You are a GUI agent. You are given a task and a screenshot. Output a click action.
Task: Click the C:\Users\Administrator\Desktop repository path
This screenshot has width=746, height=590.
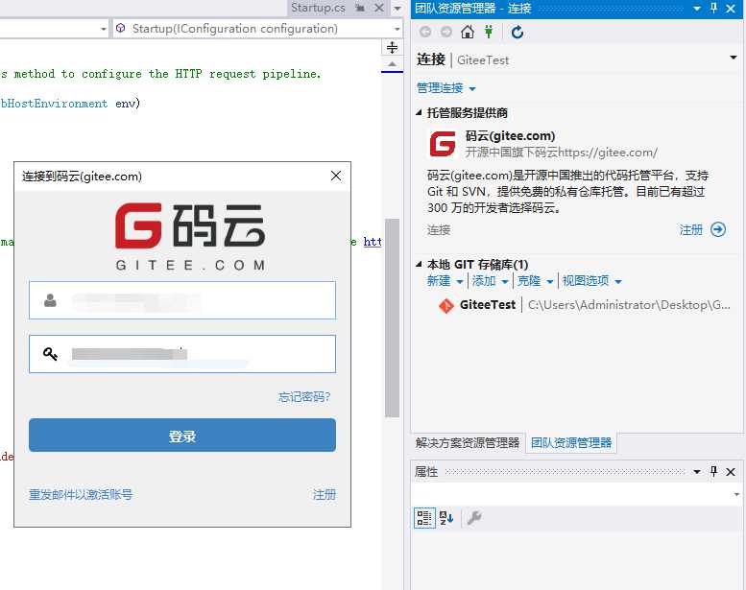(629, 305)
